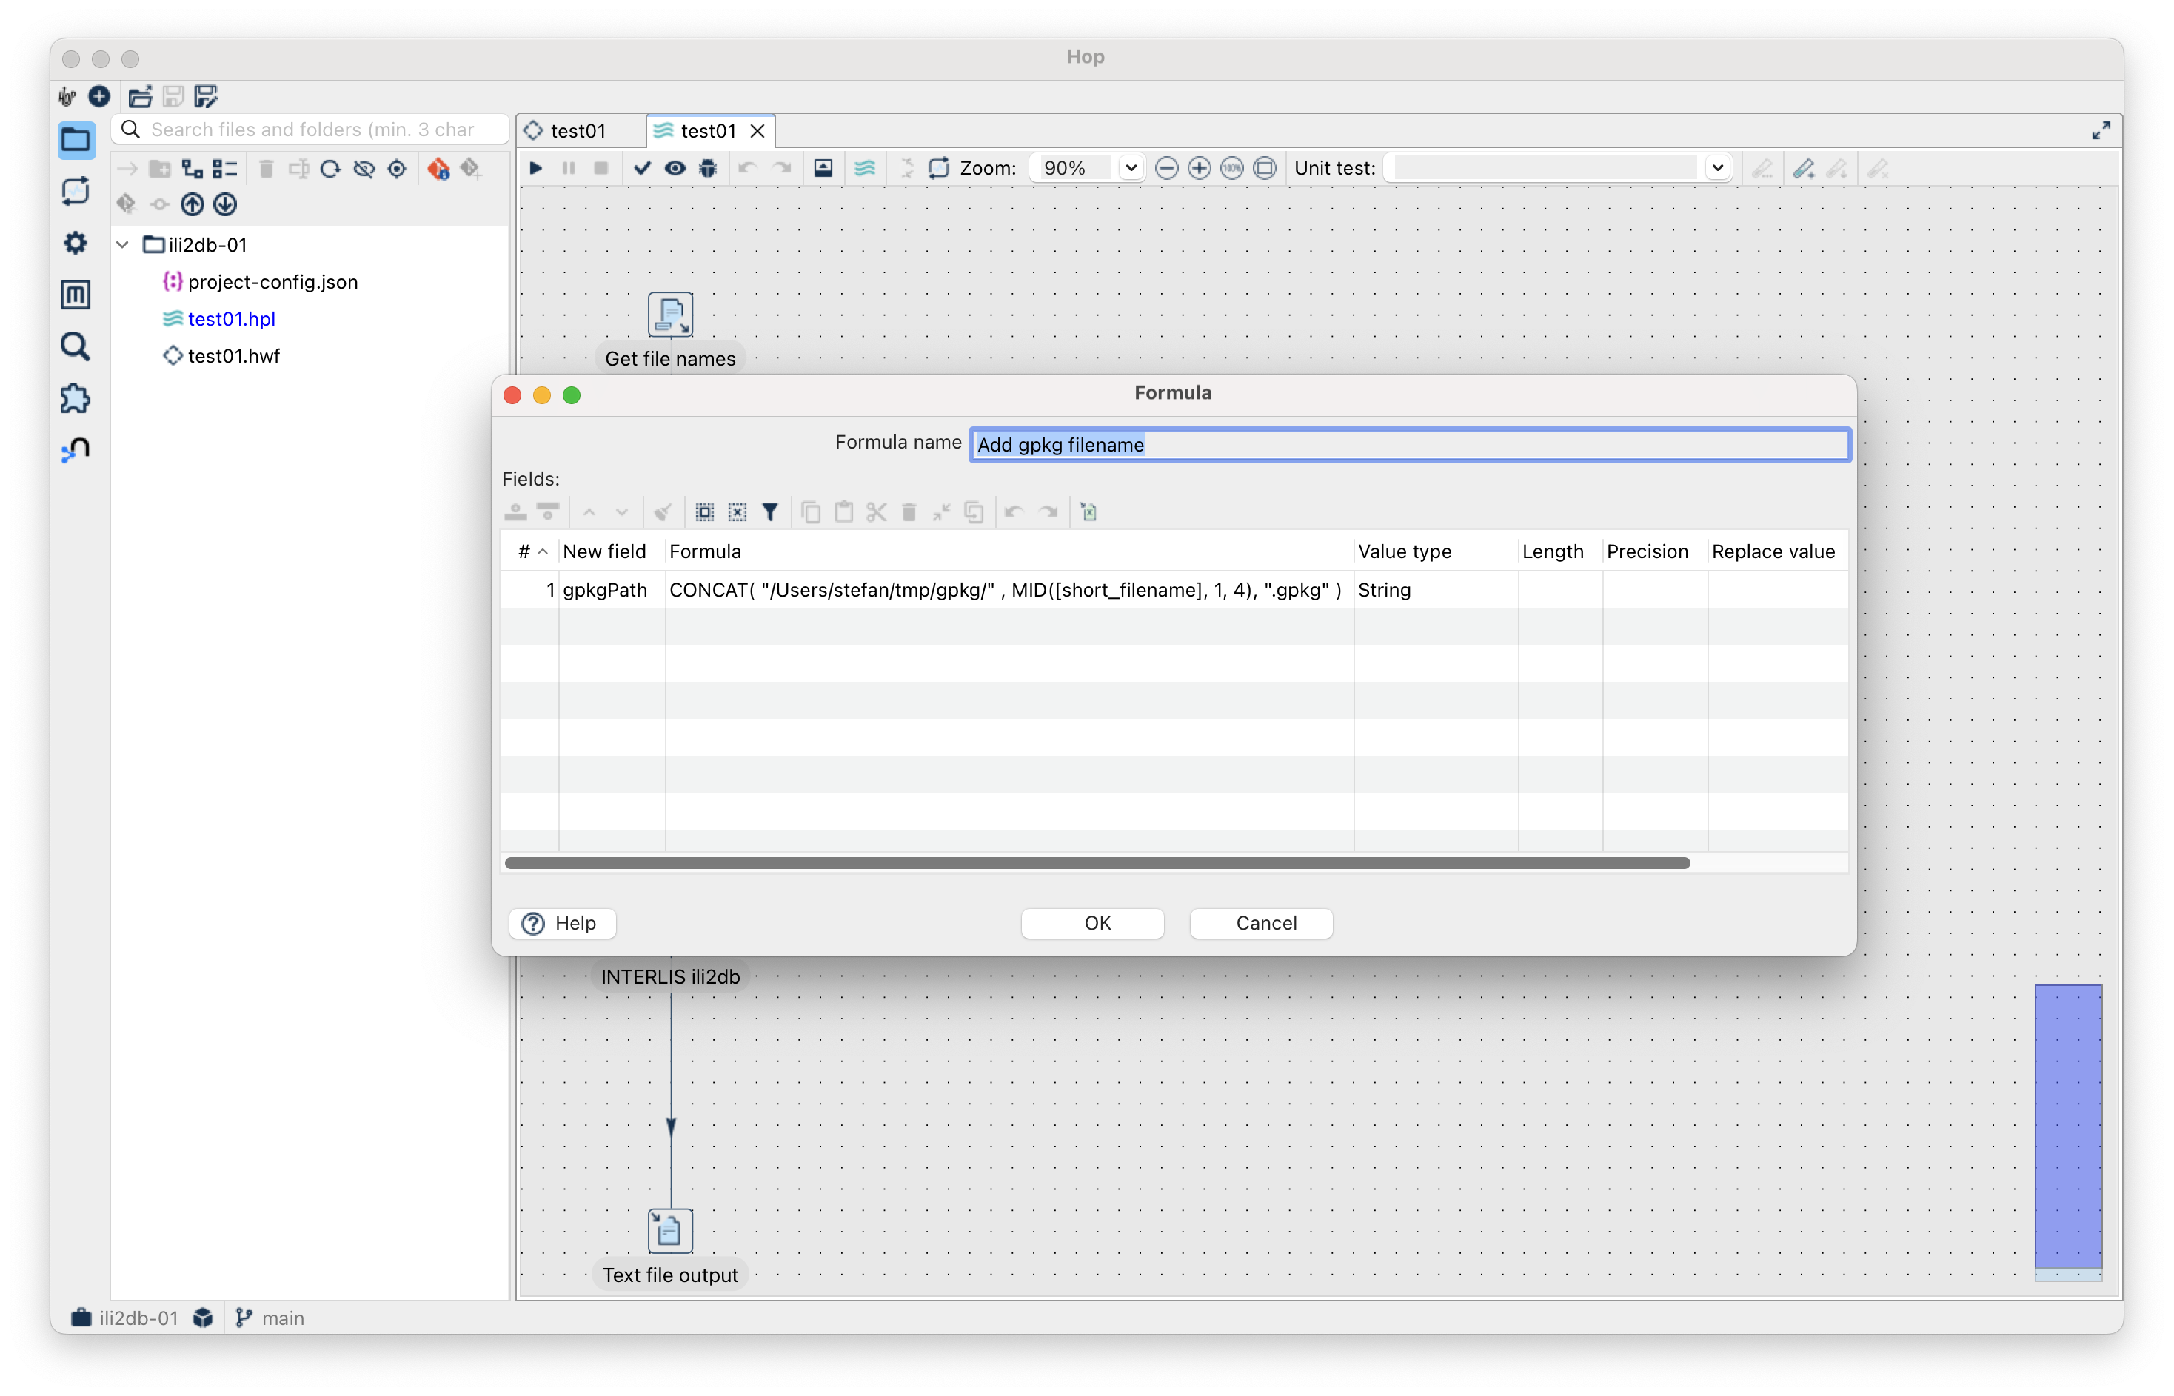Screen dimensions: 2174x1396
Task: Toggle hidden files visibility in explorer toolbar
Action: (364, 169)
